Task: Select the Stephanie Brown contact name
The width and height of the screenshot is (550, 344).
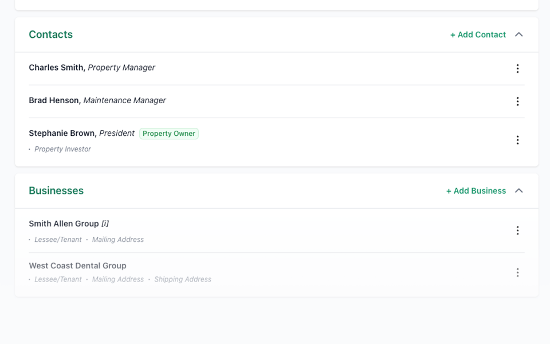Action: coord(63,134)
